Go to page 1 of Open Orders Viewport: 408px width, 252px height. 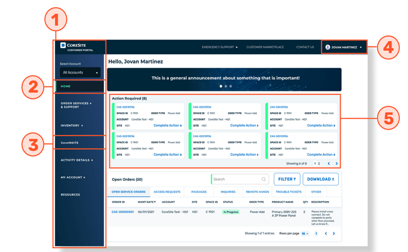coord(316,234)
